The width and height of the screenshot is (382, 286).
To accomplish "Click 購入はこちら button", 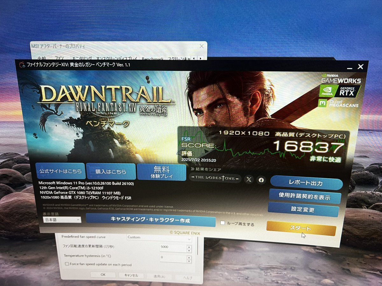I will (x=111, y=172).
